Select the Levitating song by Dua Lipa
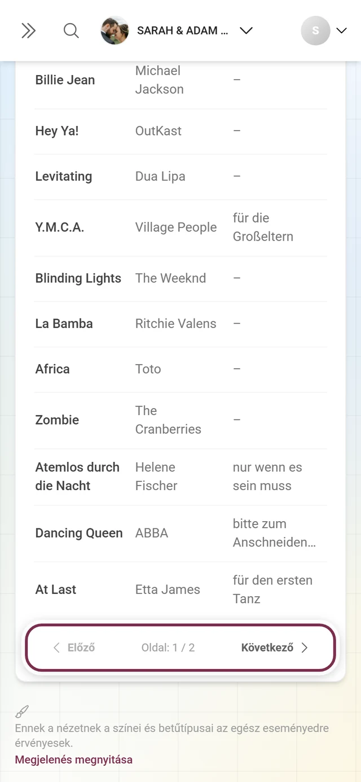Viewport: 361px width, 782px height. pos(181,177)
